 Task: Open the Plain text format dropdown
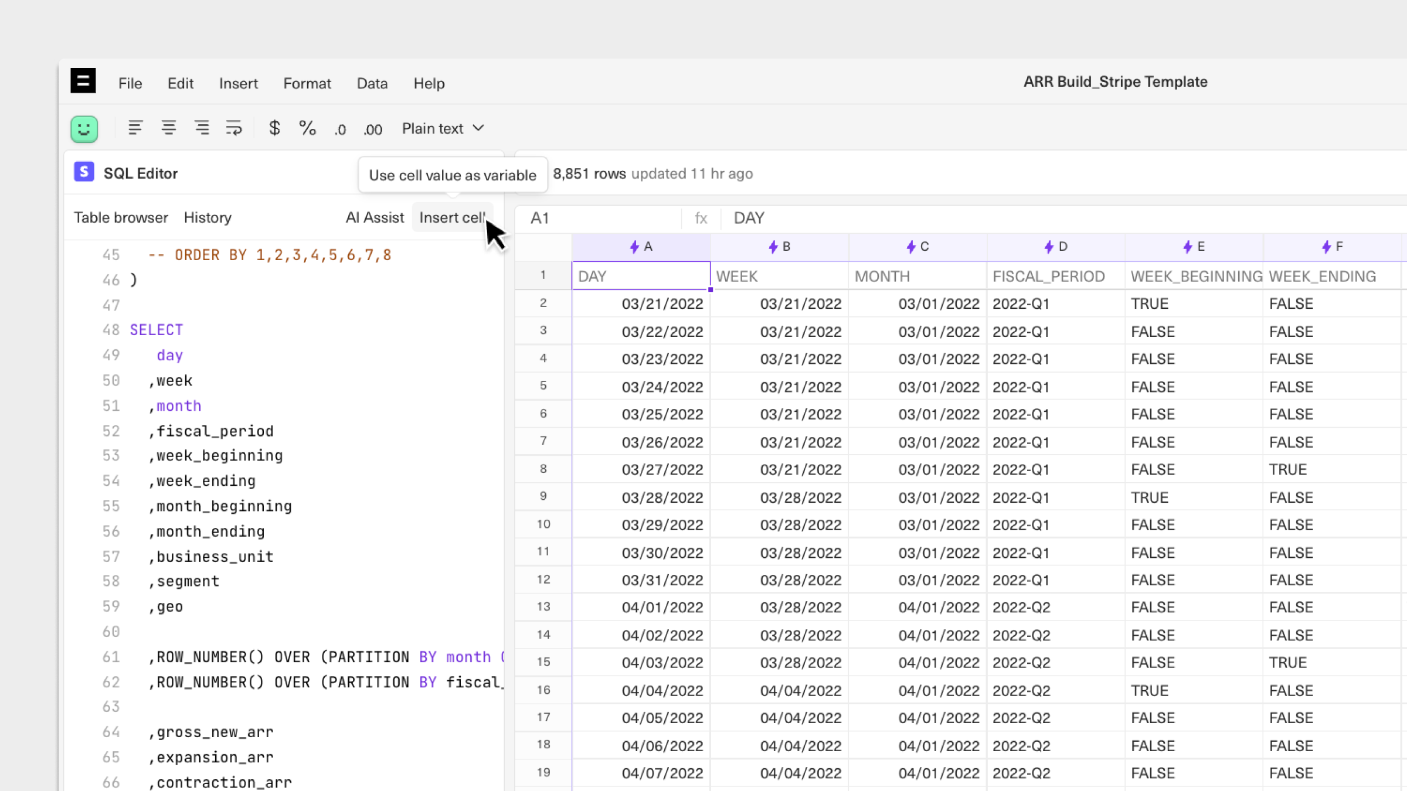tap(443, 128)
